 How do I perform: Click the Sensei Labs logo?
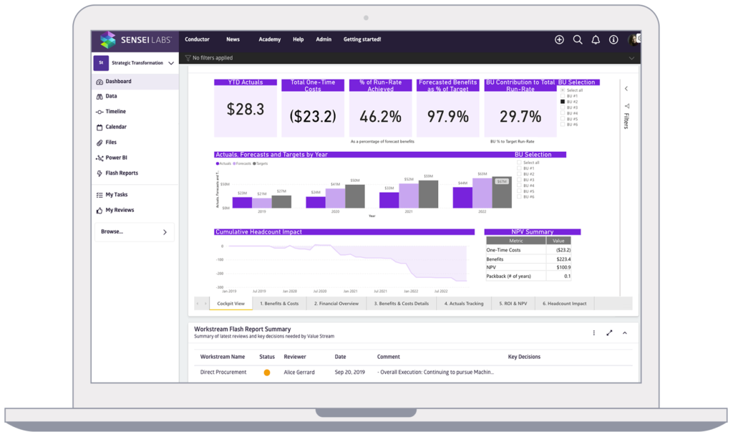click(x=135, y=40)
